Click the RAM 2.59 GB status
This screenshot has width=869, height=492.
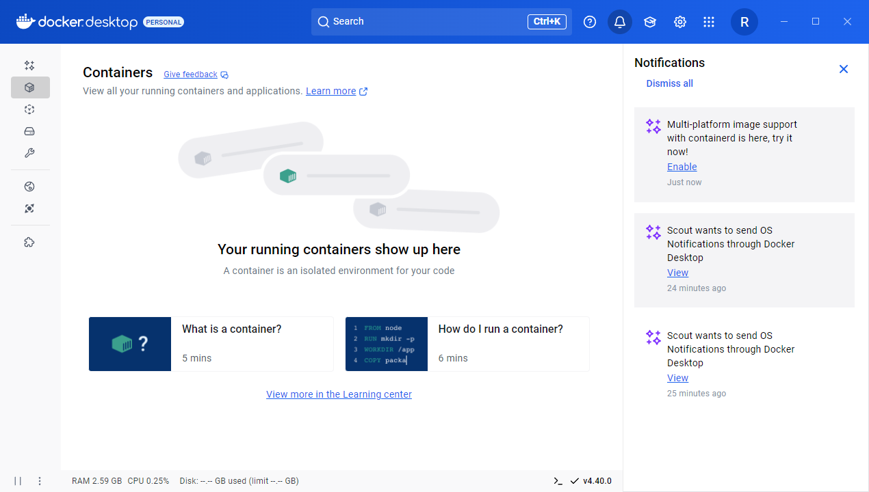tap(97, 481)
